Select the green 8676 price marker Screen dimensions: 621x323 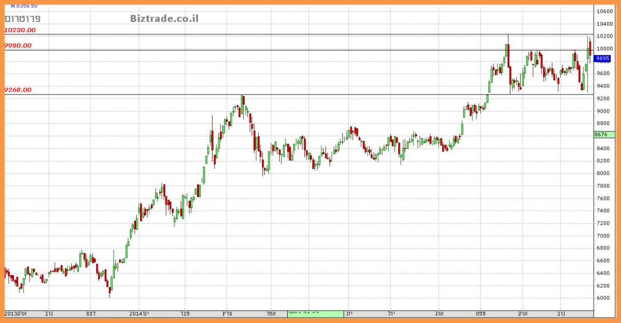(603, 135)
